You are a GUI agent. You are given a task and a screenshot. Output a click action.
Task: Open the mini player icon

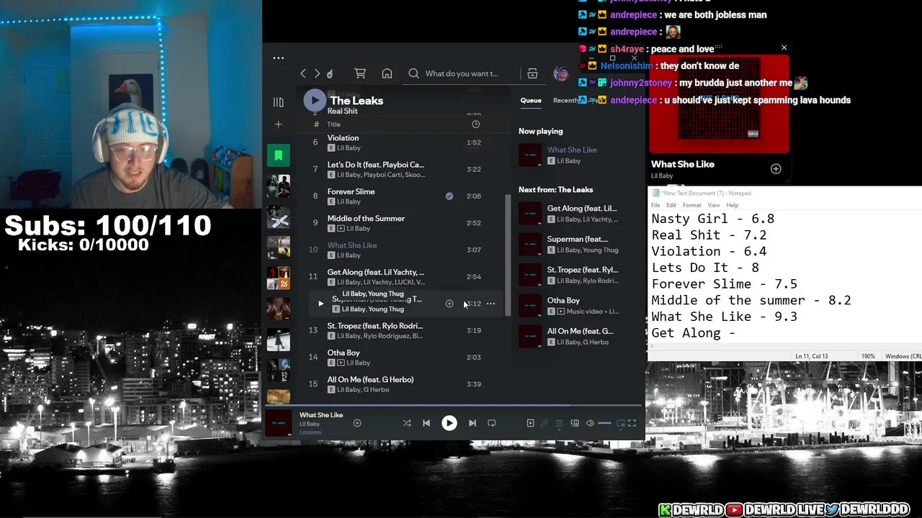click(620, 423)
